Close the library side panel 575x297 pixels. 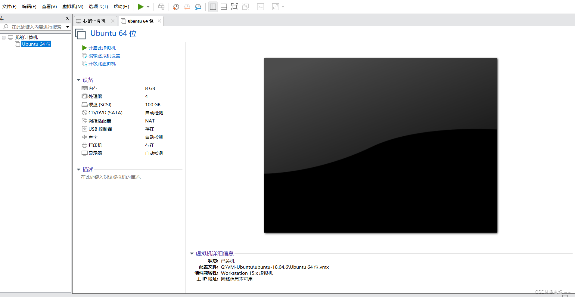(x=67, y=18)
